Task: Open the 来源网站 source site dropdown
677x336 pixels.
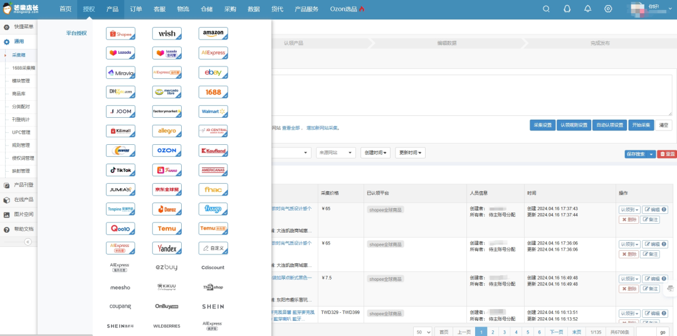Action: [x=335, y=153]
